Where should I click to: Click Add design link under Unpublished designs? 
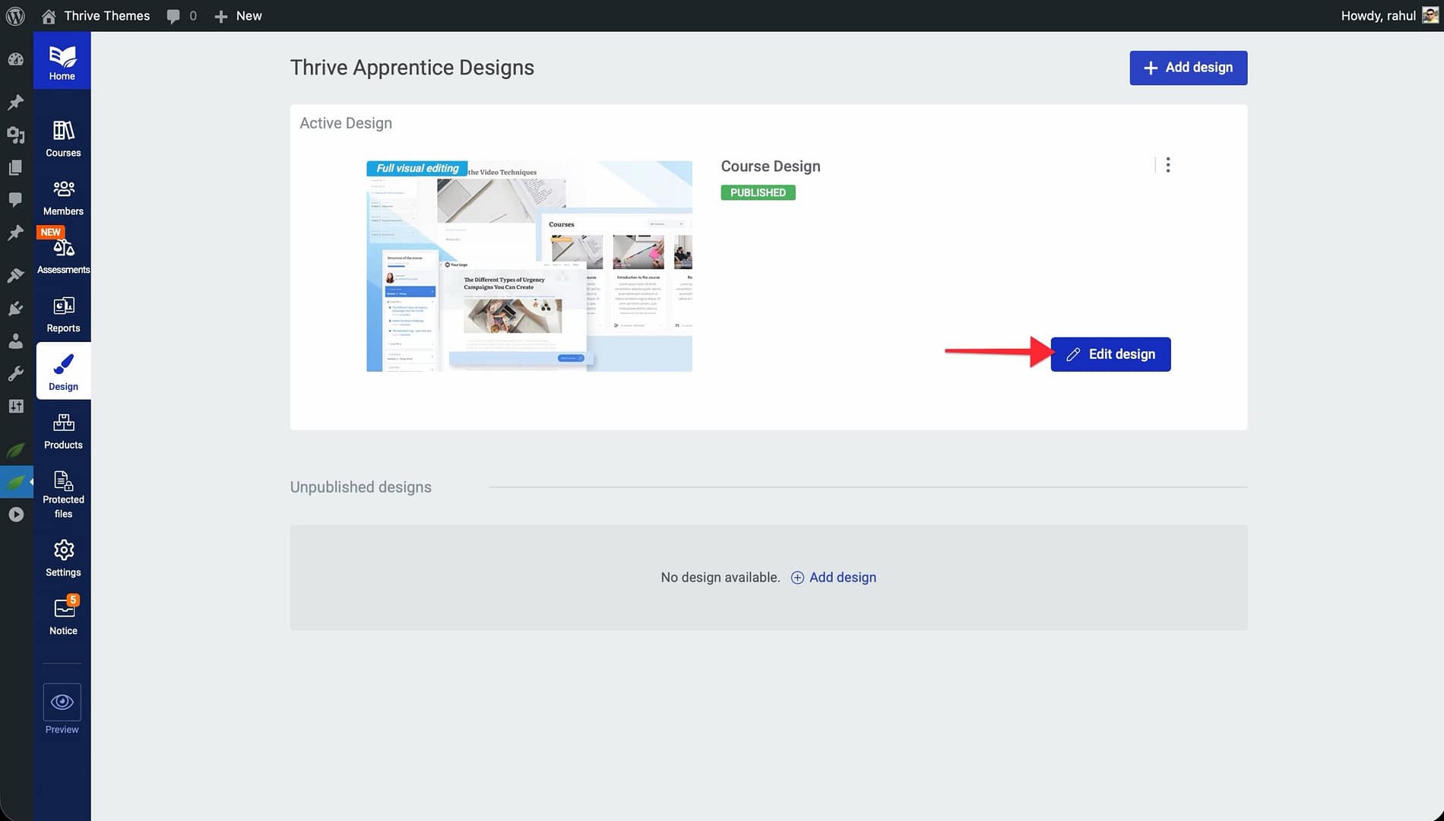point(834,577)
